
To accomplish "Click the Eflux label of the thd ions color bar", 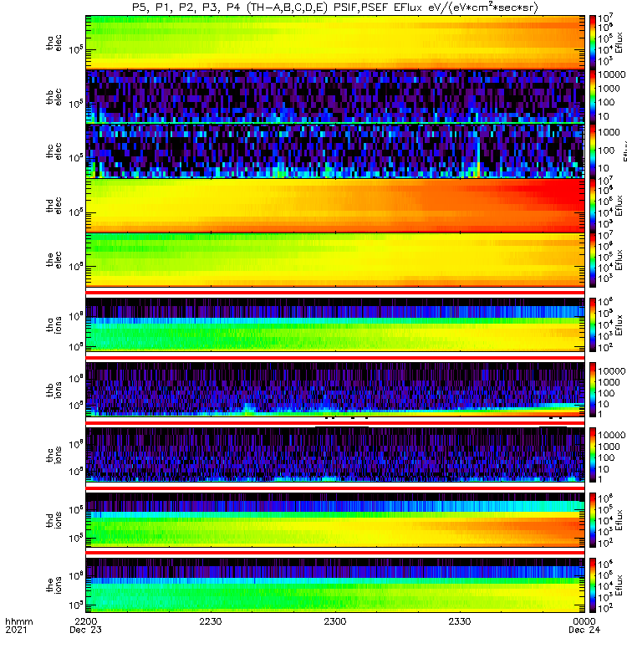I will pyautogui.click(x=619, y=520).
